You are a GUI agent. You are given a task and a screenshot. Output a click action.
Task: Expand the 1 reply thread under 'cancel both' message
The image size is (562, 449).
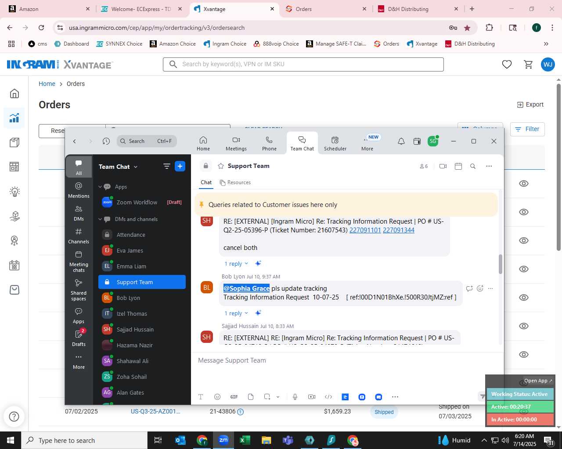236,264
